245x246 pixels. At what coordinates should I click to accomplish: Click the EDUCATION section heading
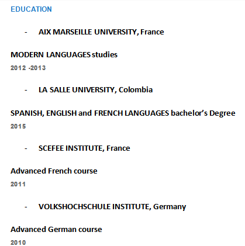tap(31, 9)
